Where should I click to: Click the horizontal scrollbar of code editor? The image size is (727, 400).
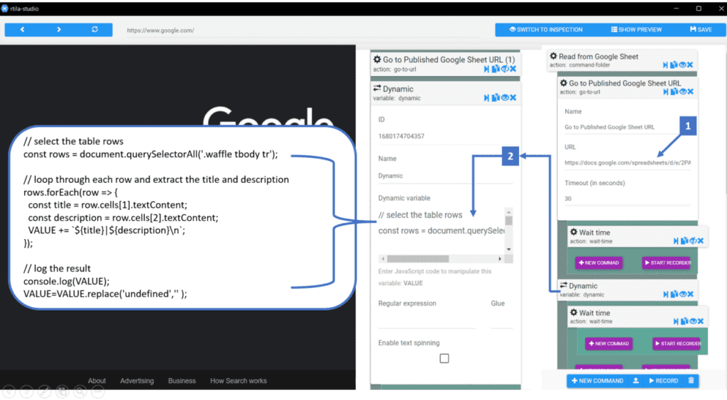pos(442,259)
